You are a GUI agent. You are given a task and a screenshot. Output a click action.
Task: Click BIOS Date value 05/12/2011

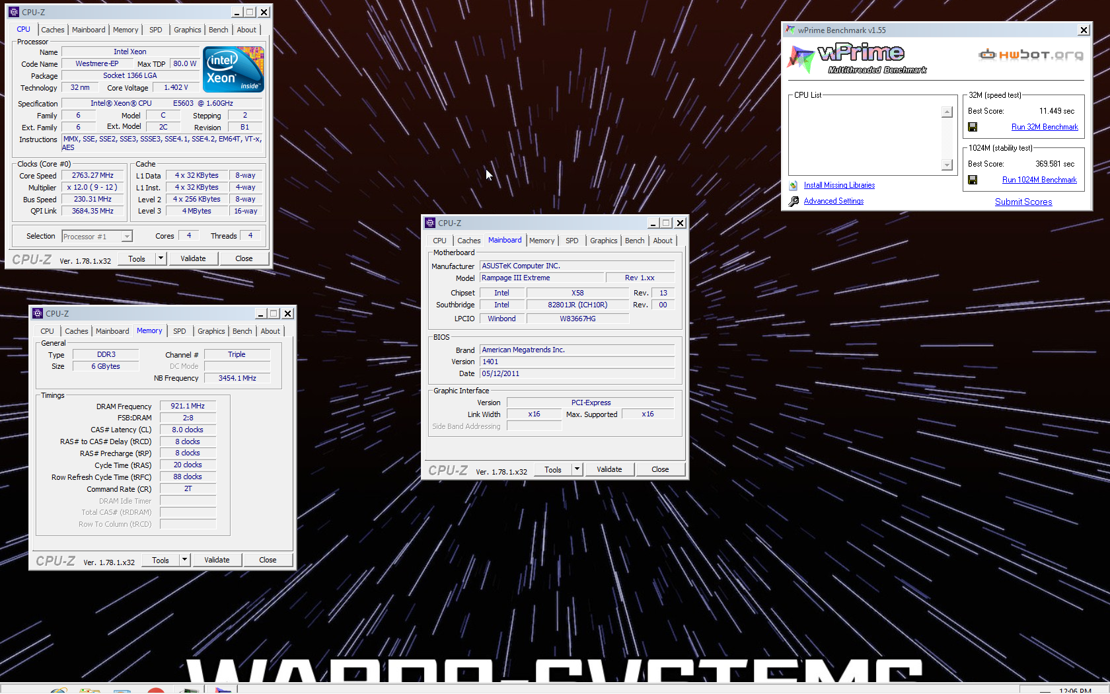click(x=577, y=374)
